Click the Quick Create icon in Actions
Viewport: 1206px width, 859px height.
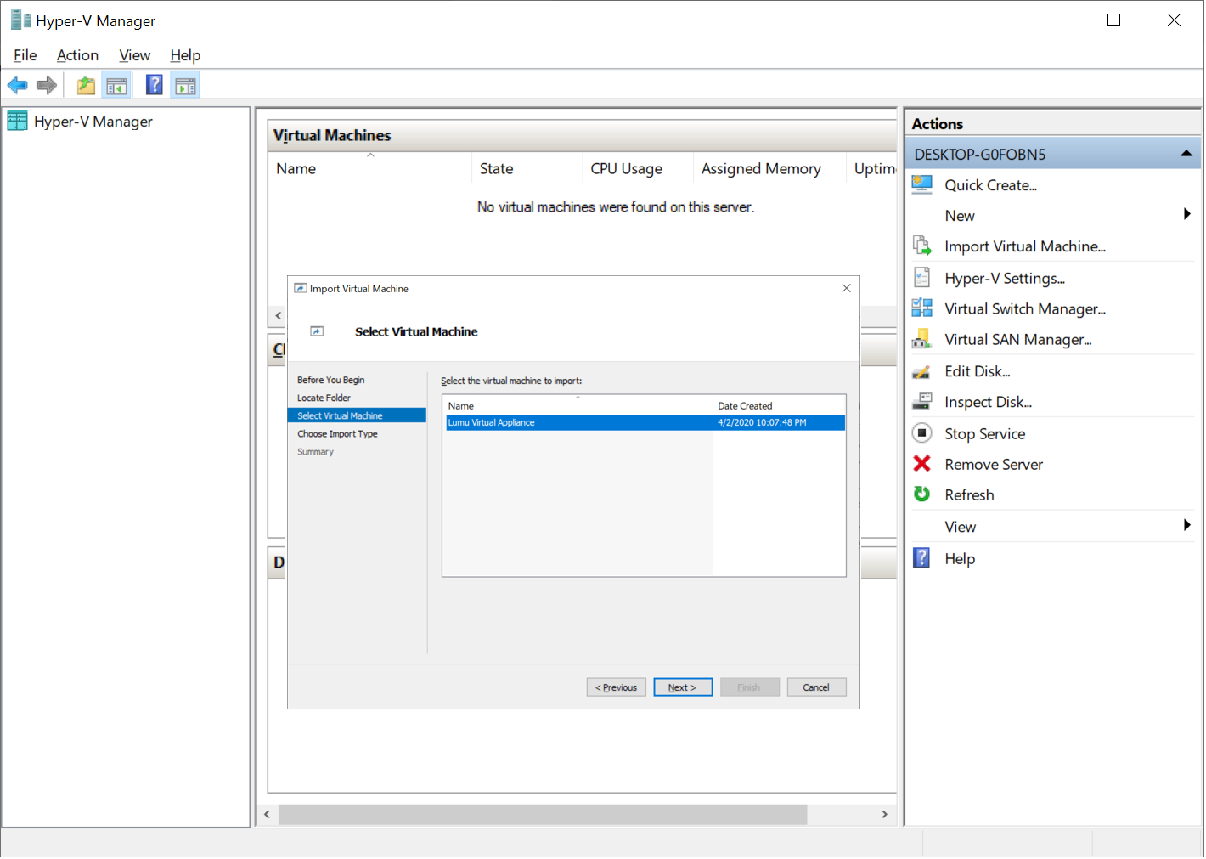click(x=922, y=184)
